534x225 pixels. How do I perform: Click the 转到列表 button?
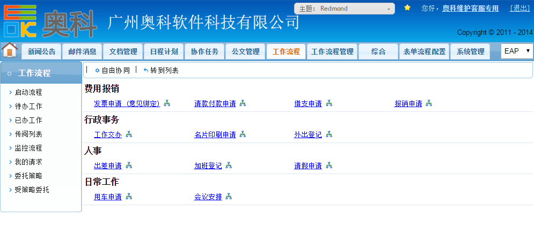[x=162, y=70]
